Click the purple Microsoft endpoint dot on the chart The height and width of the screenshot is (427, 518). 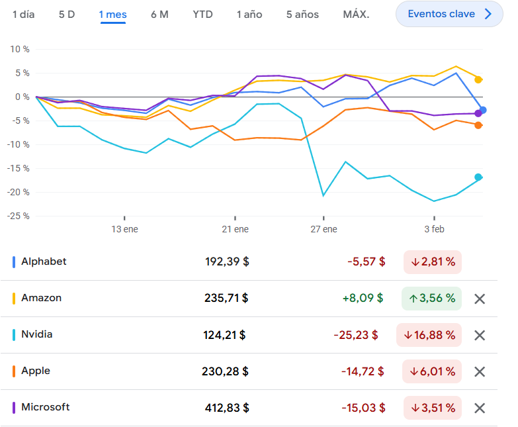click(x=478, y=114)
